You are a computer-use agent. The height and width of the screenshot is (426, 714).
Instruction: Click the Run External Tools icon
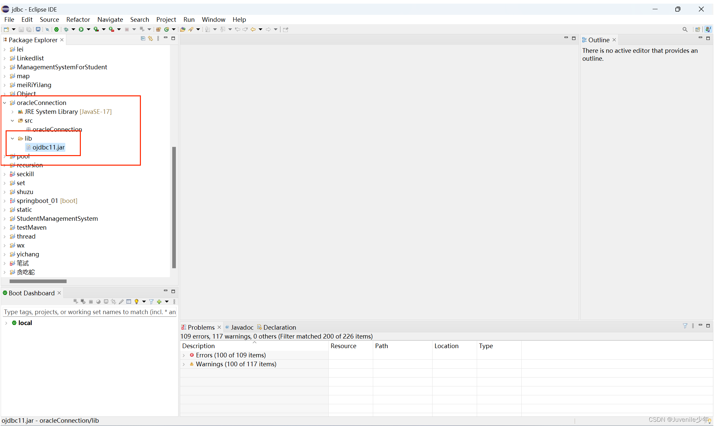click(x=112, y=29)
